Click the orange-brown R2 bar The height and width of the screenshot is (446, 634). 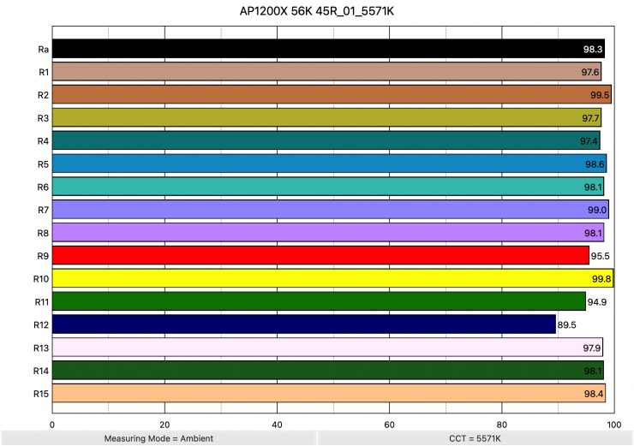332,94
